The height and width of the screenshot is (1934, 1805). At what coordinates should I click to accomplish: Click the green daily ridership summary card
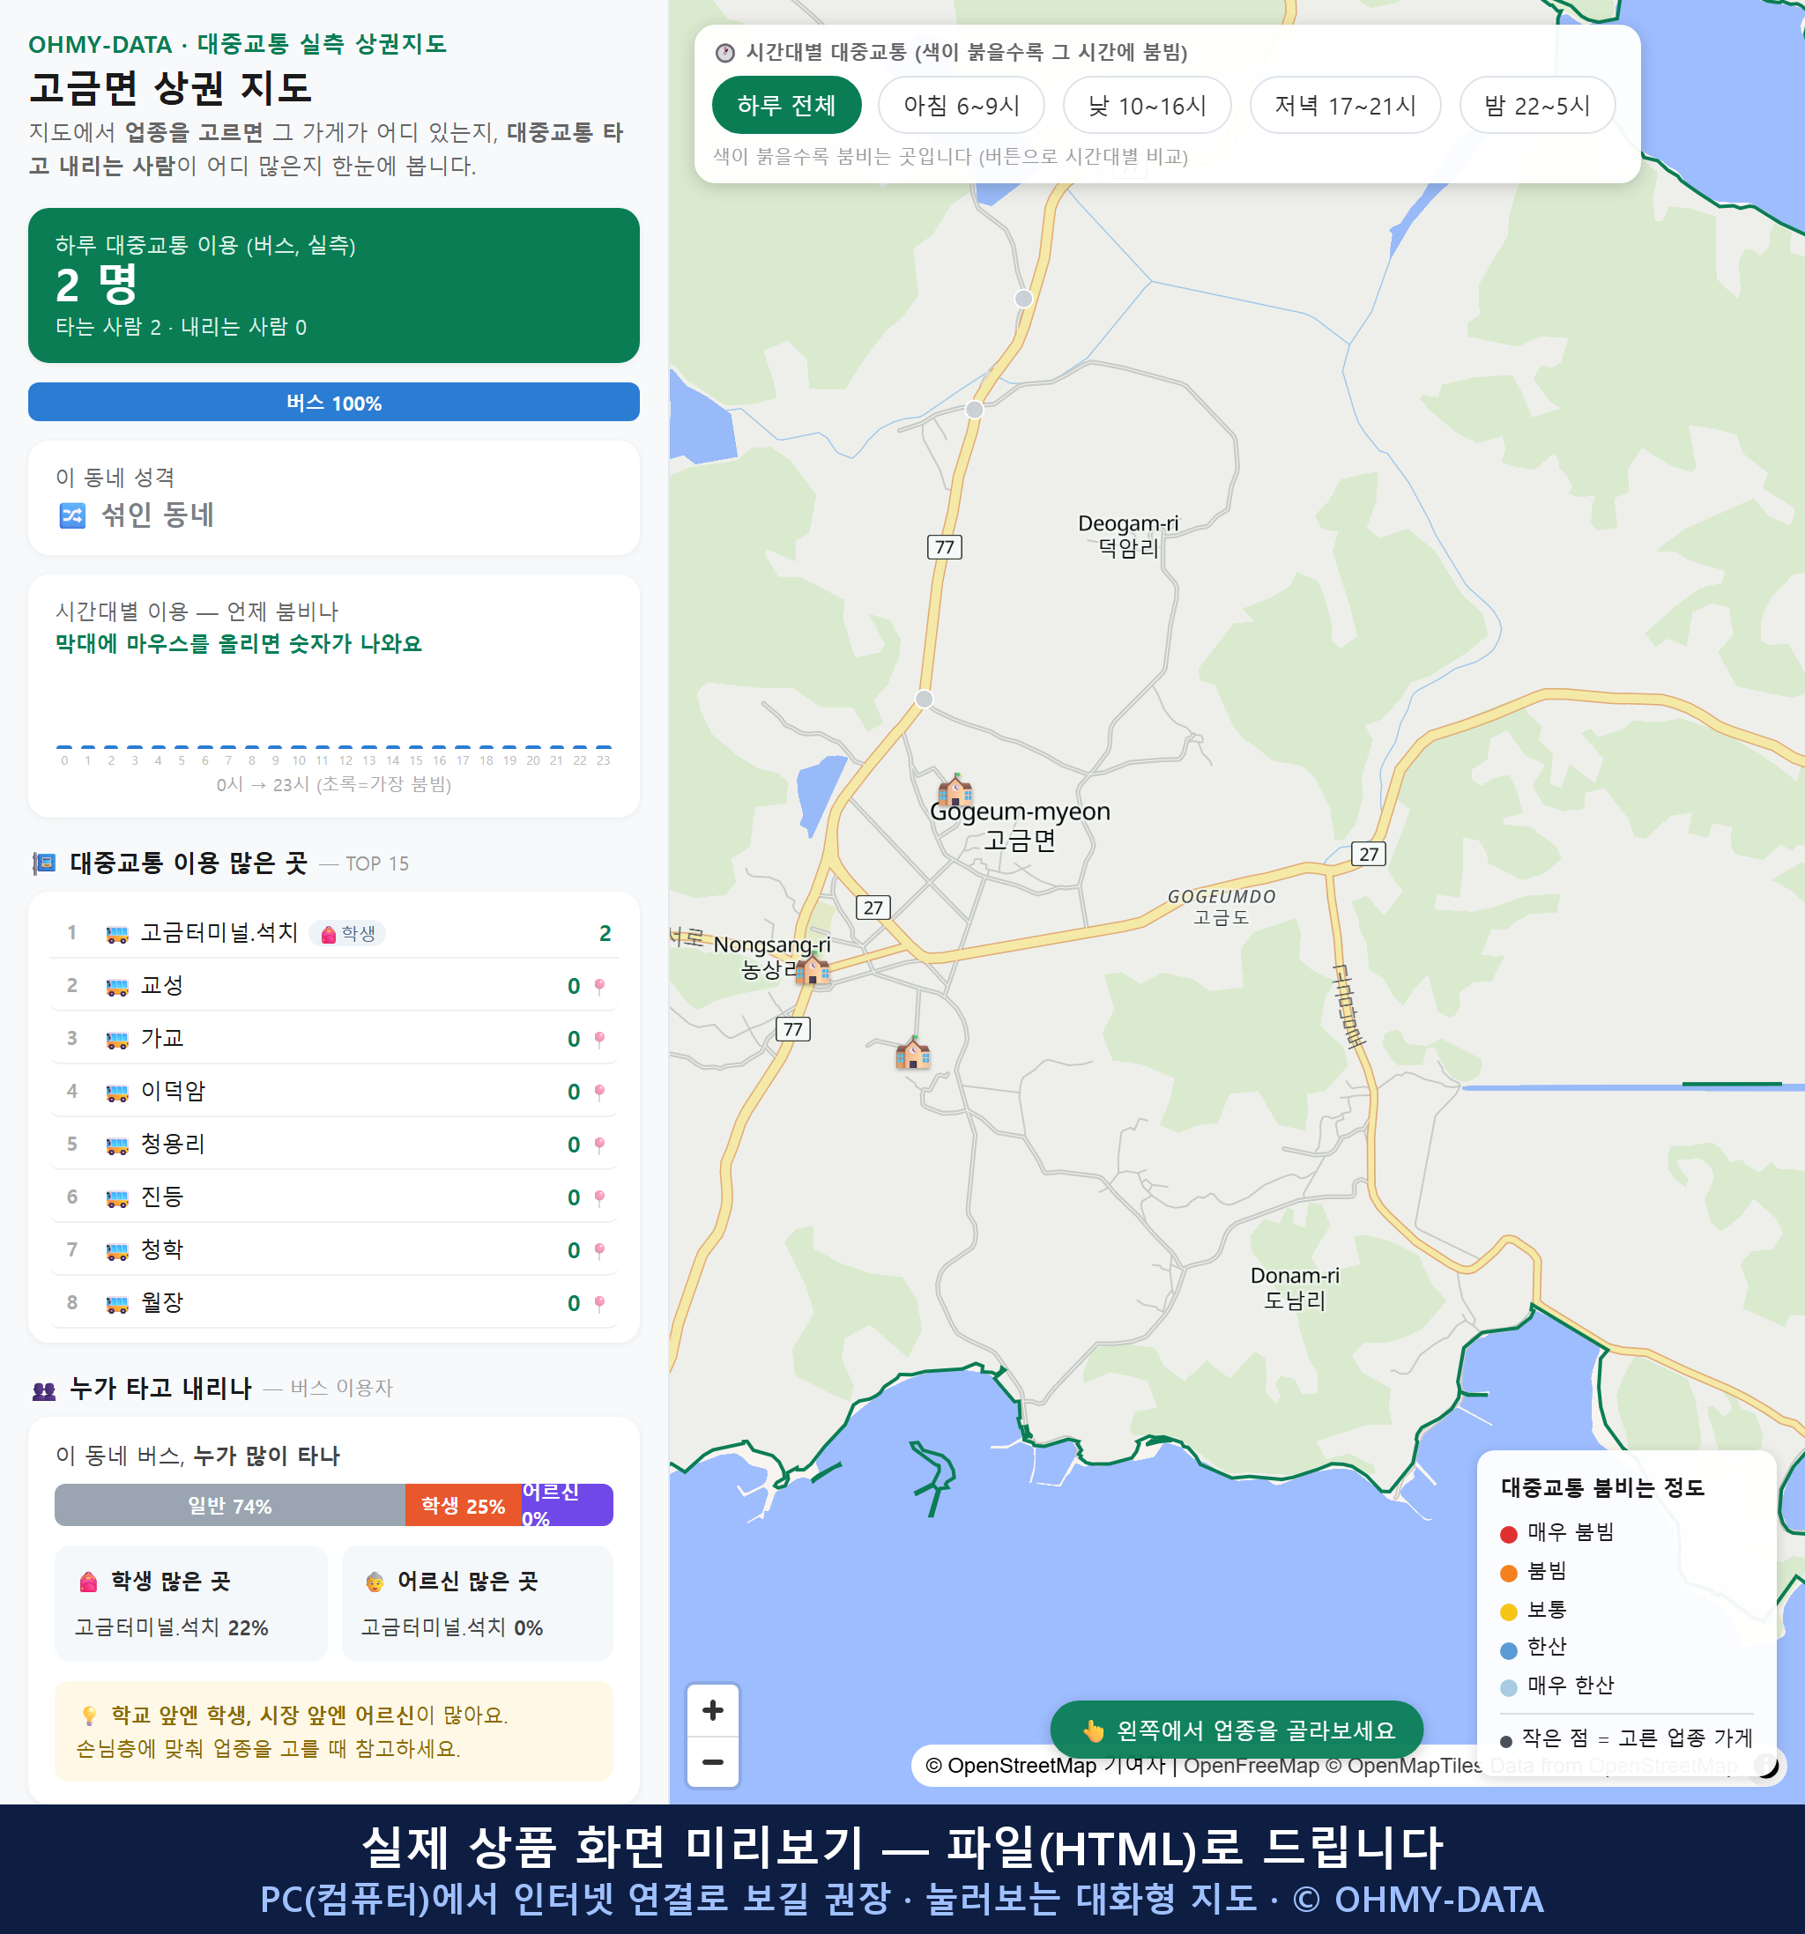click(x=334, y=285)
